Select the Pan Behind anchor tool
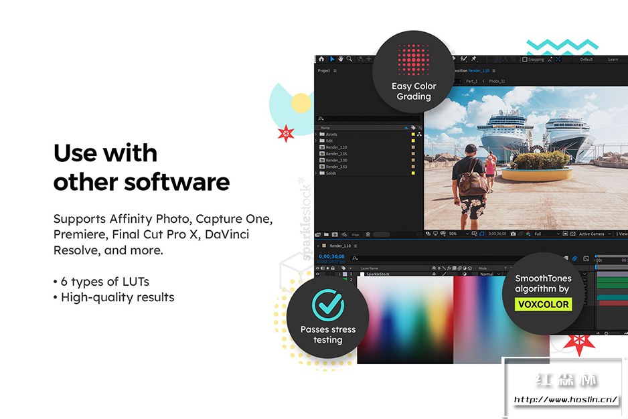 pyautogui.click(x=369, y=59)
